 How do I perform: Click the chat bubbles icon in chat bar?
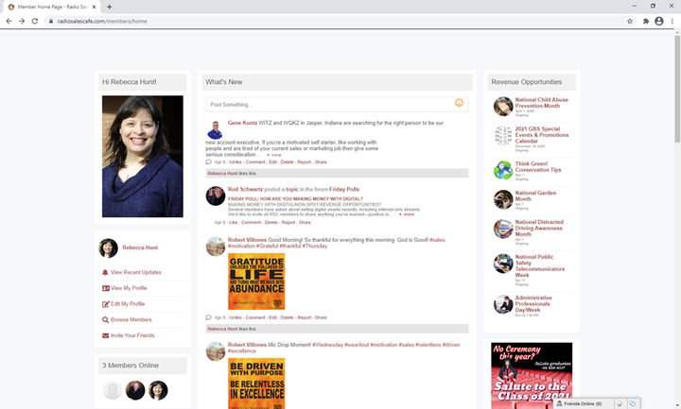click(633, 403)
